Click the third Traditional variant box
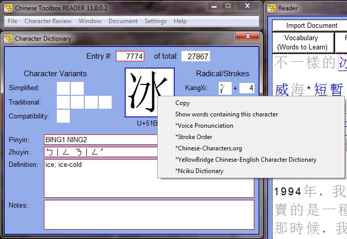Screen dimensions: 347x239 (91, 102)
